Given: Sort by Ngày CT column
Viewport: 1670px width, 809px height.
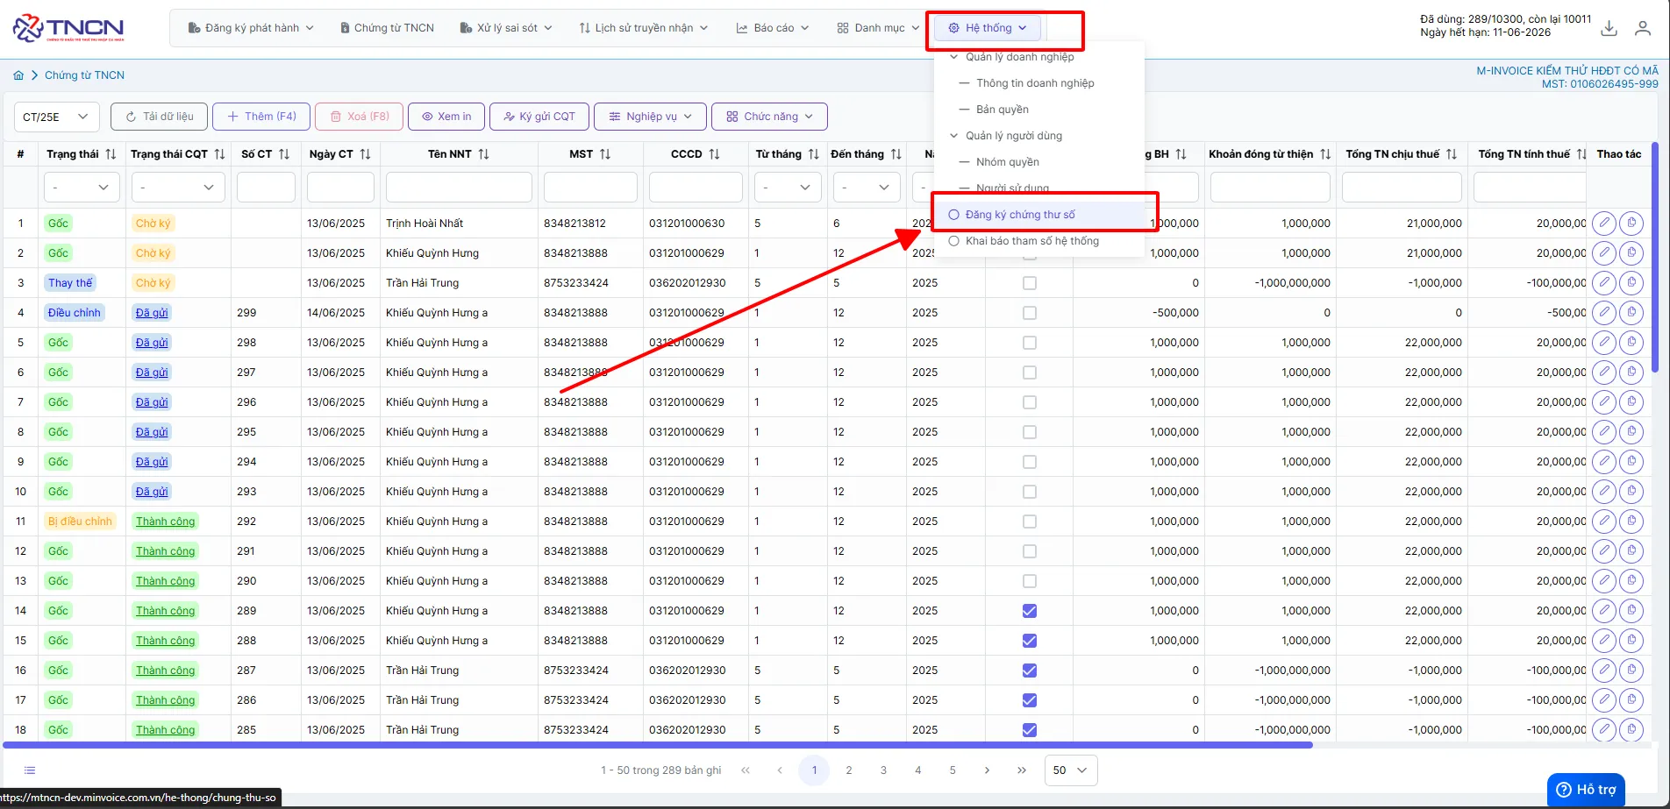Looking at the screenshot, I should click(x=365, y=154).
